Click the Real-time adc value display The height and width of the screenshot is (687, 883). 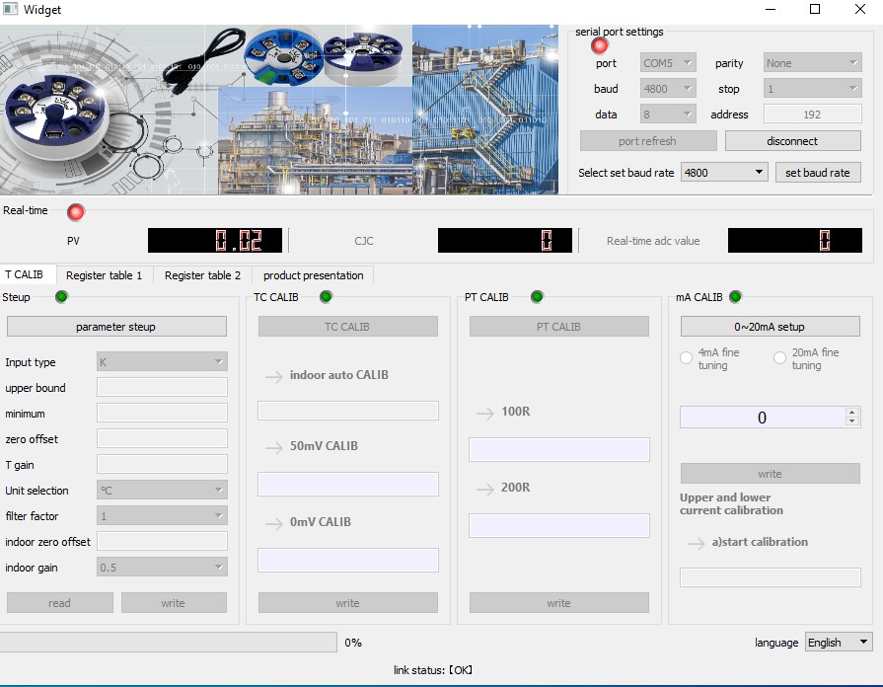click(x=794, y=240)
